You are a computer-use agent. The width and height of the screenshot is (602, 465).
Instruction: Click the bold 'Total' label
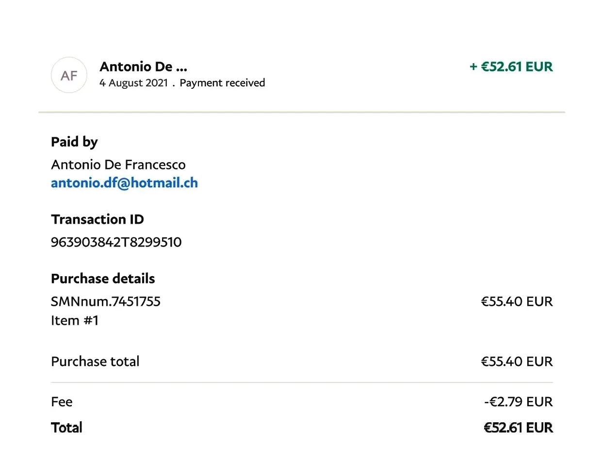coord(66,428)
